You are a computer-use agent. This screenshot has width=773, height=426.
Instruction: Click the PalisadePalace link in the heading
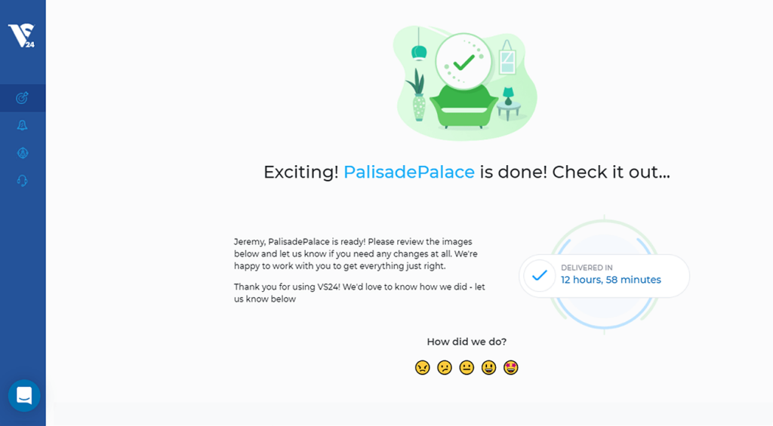[409, 172]
